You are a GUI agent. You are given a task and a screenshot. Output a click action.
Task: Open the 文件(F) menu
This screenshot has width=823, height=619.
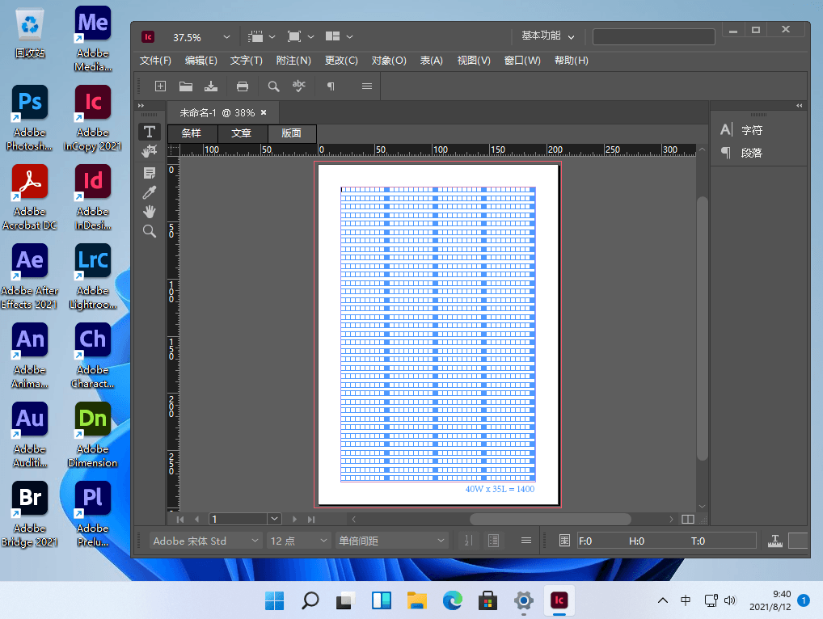point(155,61)
